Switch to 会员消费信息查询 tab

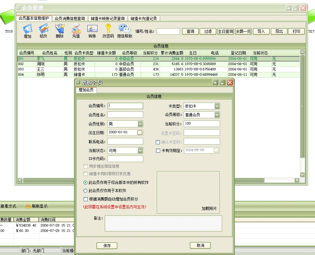point(70,18)
